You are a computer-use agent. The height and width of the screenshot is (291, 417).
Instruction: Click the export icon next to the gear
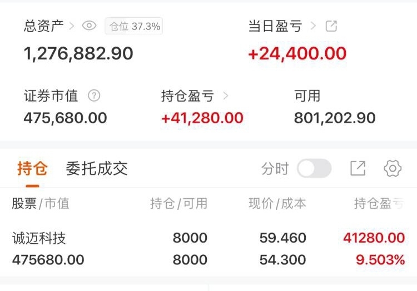[358, 169]
